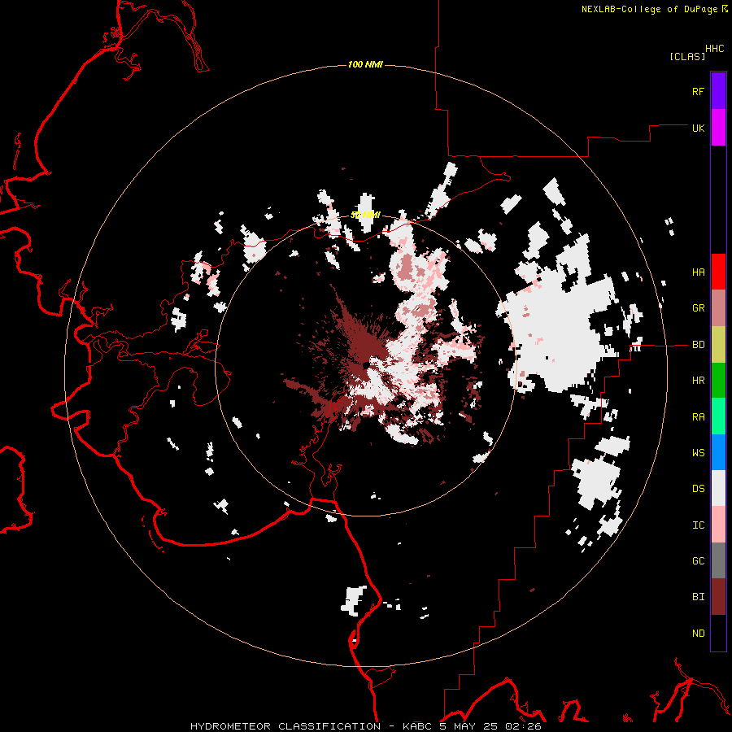Click the IC legend label

698,525
